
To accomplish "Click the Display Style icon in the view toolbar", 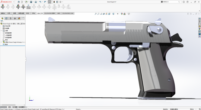I will pyautogui.click(x=113, y=14).
